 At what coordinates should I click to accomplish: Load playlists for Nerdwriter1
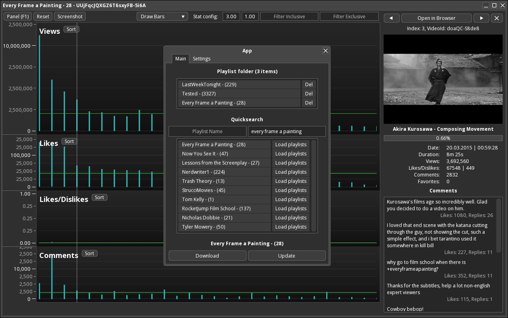pos(291,172)
